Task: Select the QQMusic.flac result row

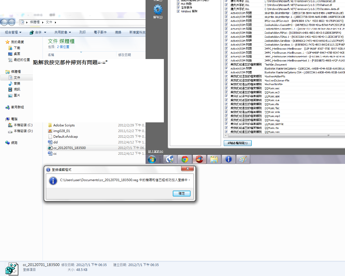Action: coord(285,108)
